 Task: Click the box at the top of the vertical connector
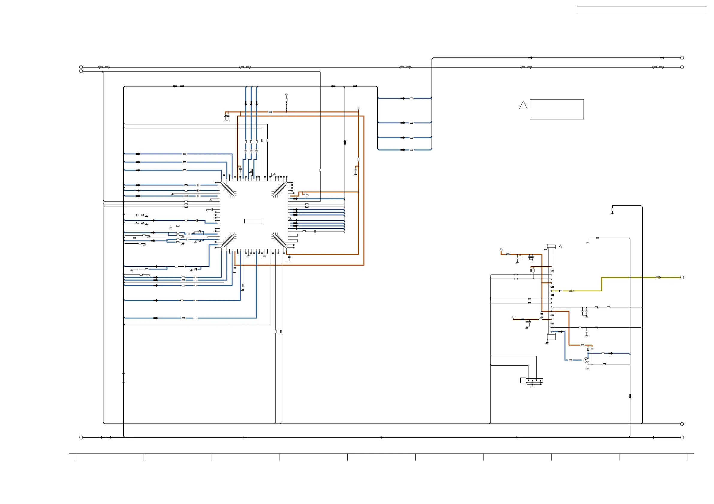pos(551,247)
